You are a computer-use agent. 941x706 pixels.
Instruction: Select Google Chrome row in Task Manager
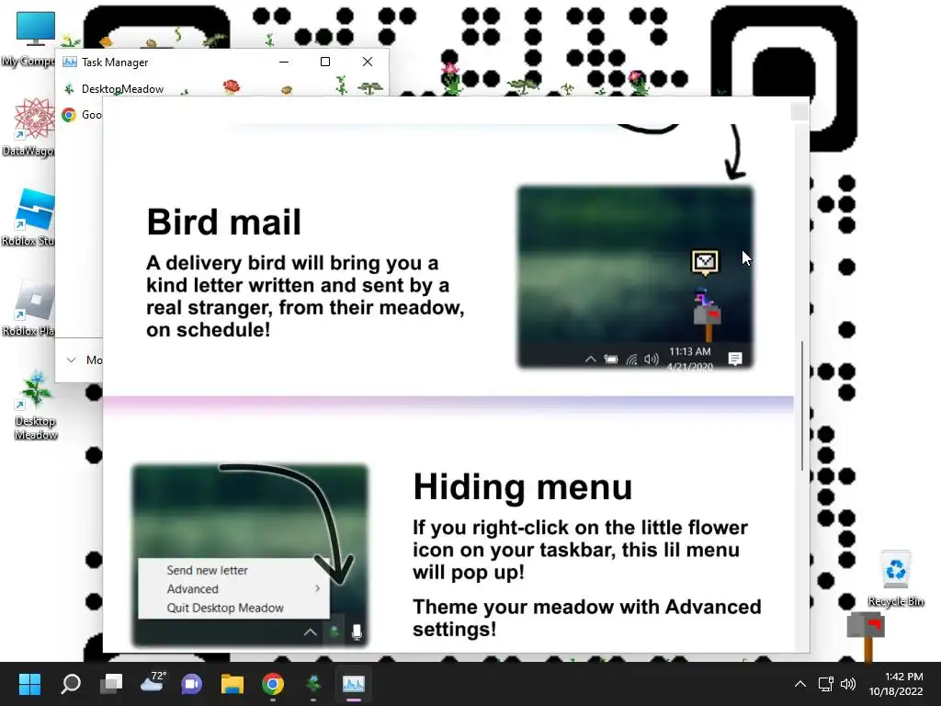point(81,115)
